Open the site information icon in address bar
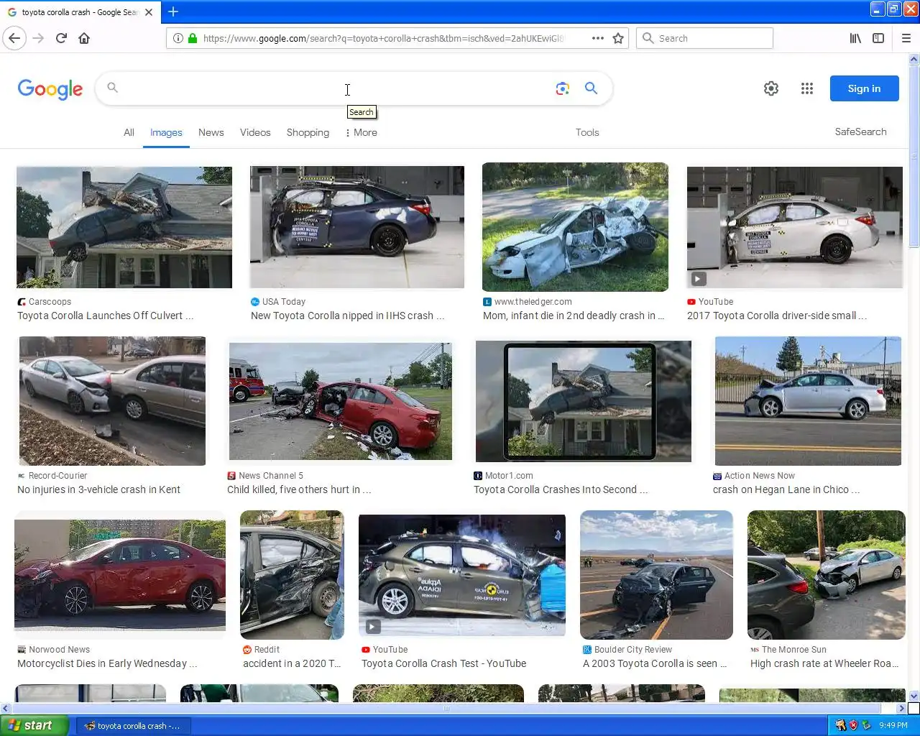This screenshot has width=920, height=736. point(178,38)
